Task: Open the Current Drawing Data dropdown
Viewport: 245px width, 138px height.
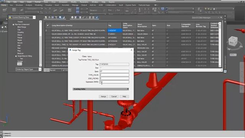Action: (34, 17)
